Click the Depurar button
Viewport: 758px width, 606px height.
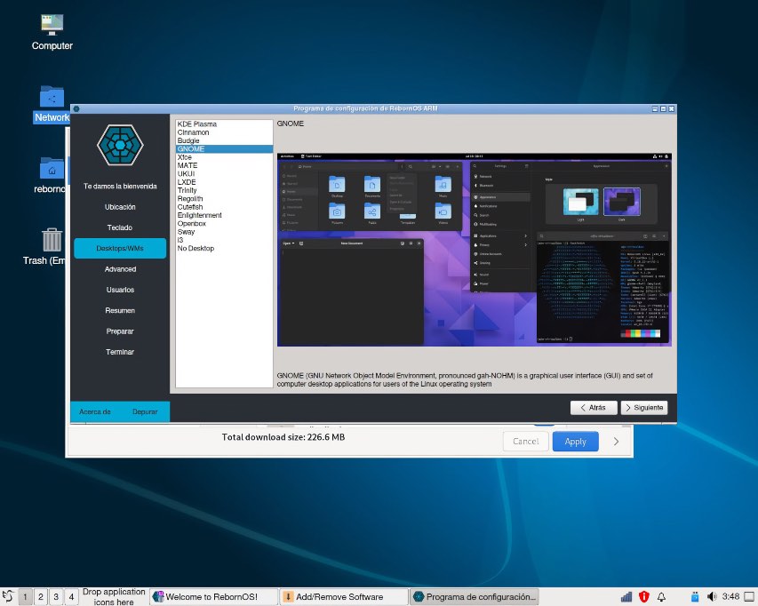pos(145,411)
